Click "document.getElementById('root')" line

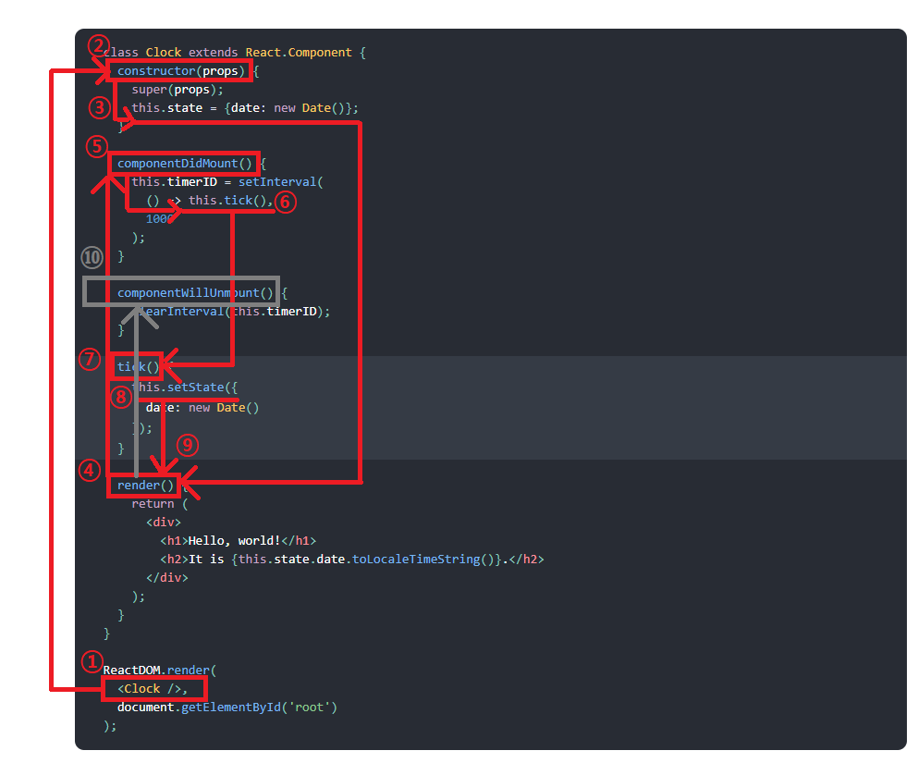[227, 708]
